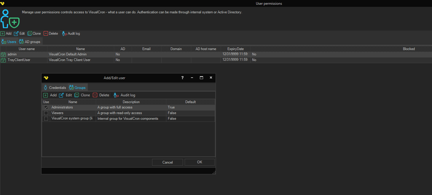This screenshot has width=432, height=195.
Task: Select the TrayClientUser row
Action: pos(19,60)
